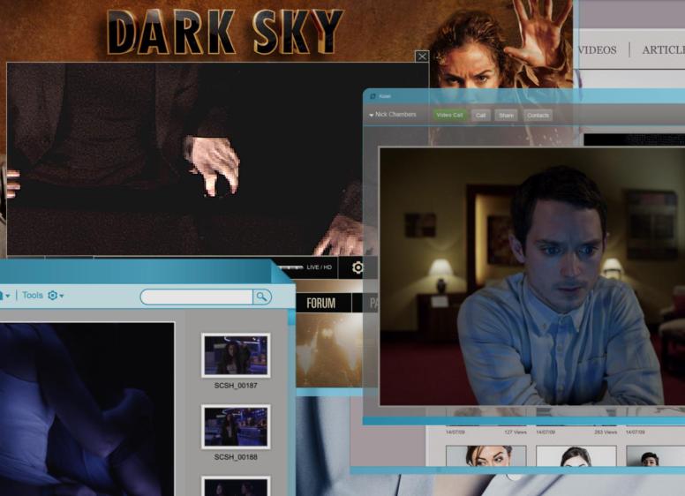Open video player settings gear icon
Viewport: 685px width, 496px height.
coord(358,267)
